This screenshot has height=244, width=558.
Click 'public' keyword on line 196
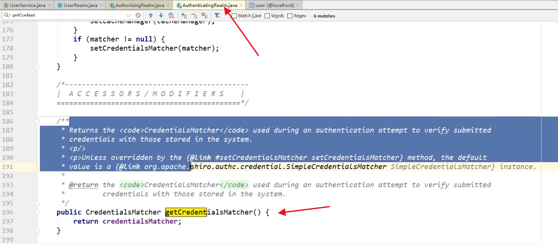tap(69, 212)
